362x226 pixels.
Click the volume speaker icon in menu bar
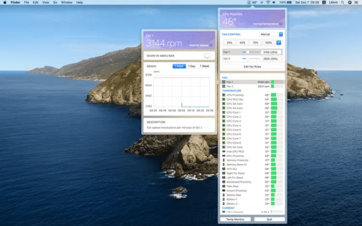274,2
